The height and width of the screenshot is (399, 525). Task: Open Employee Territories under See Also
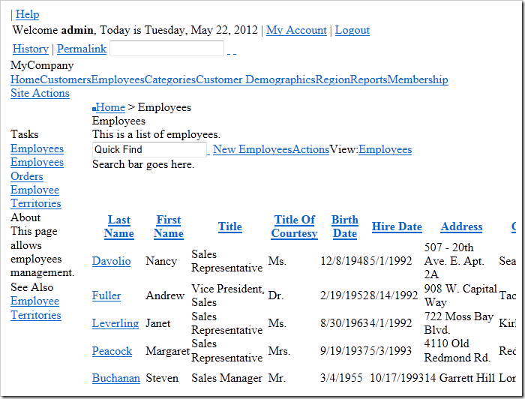[35, 307]
